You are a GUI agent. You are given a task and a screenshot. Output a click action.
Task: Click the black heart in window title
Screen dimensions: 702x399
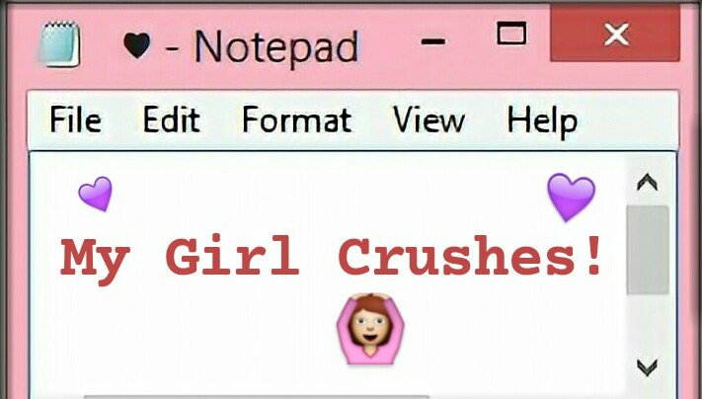(136, 45)
